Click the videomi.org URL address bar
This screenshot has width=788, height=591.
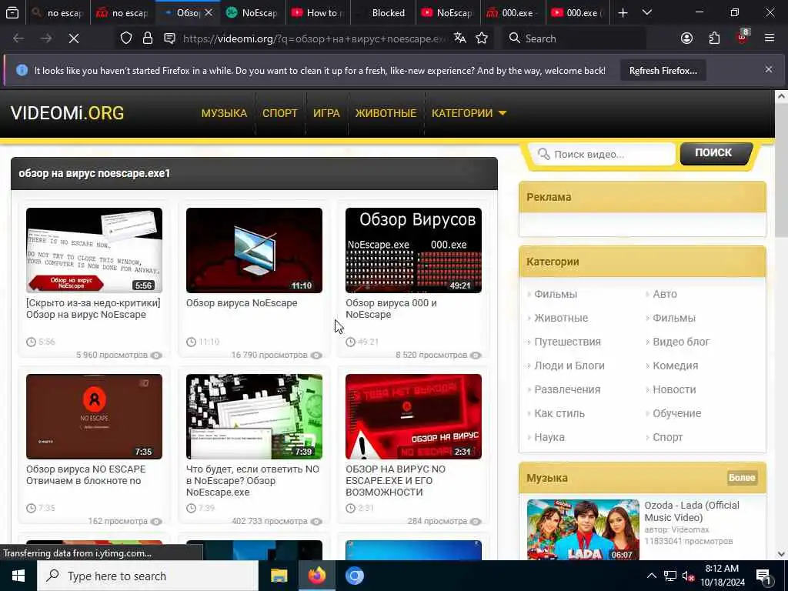[x=314, y=38]
